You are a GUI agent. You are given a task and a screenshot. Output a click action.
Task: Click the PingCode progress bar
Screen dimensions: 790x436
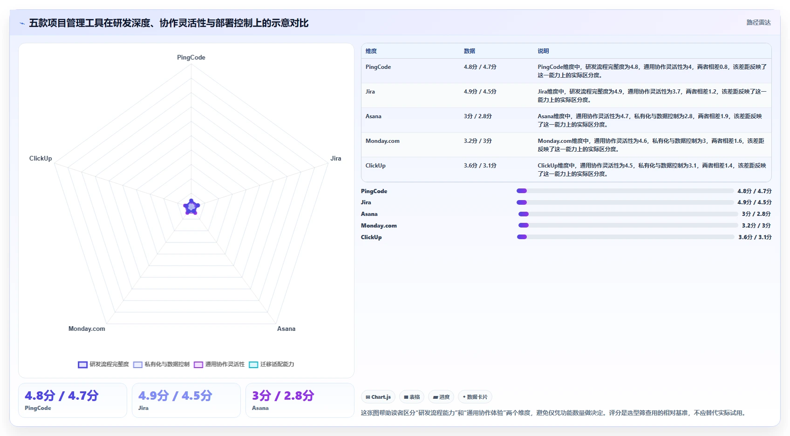625,191
